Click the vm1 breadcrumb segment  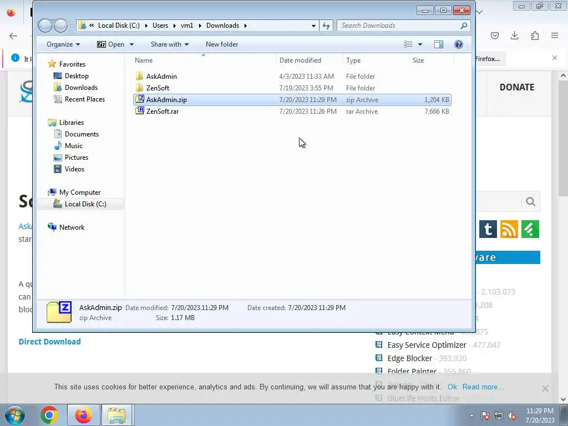pyautogui.click(x=187, y=26)
